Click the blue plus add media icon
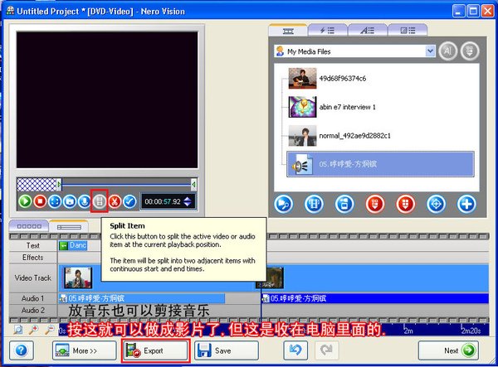 [466, 204]
